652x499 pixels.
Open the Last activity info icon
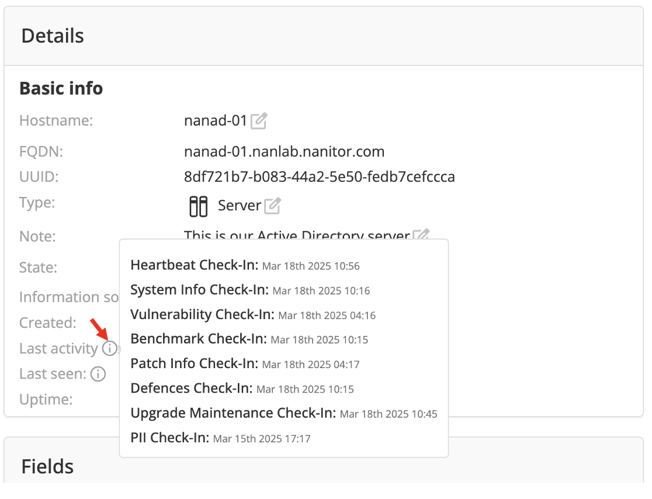coord(109,349)
